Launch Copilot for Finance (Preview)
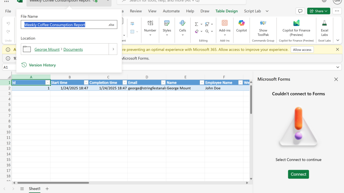The width and height of the screenshot is (344, 193). coord(296,24)
